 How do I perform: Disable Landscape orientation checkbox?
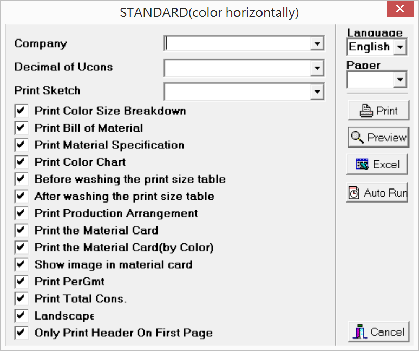click(21, 315)
